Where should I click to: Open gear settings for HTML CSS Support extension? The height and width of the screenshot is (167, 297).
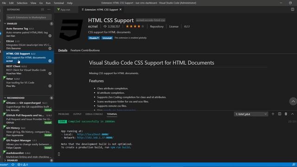(50, 61)
